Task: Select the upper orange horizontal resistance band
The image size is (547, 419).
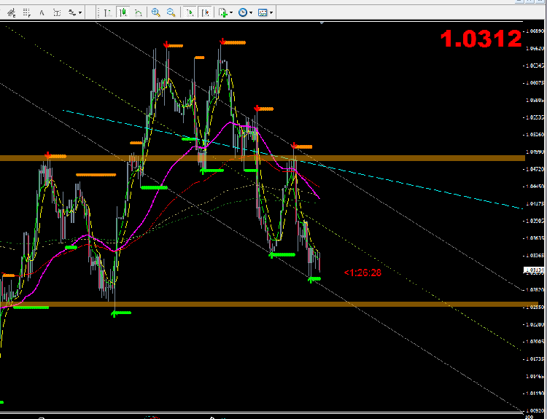Action: (x=263, y=158)
